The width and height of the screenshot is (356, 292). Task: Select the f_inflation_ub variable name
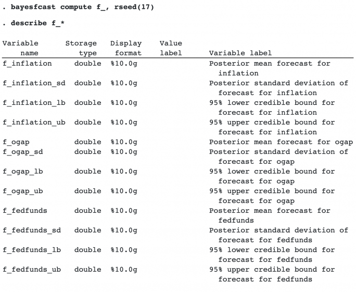(x=34, y=123)
